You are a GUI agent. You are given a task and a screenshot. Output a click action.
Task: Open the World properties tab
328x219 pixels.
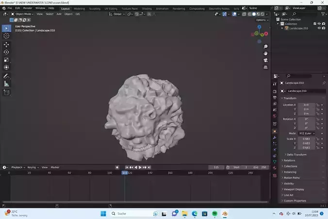(x=275, y=116)
